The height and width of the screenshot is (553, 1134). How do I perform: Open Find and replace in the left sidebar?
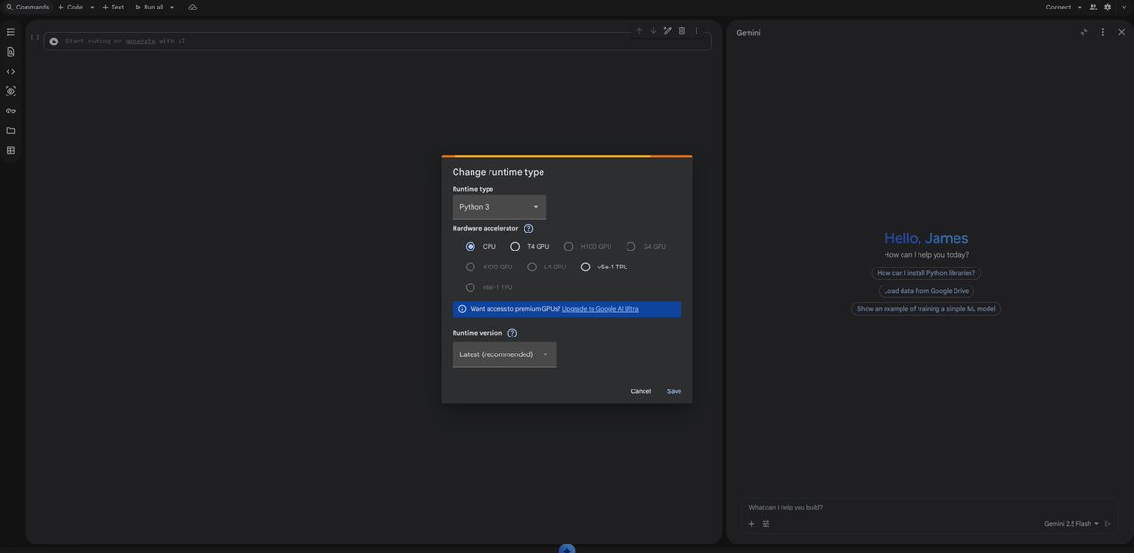tap(10, 52)
